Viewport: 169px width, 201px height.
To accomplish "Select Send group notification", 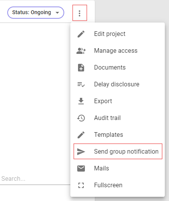I will click(118, 152).
